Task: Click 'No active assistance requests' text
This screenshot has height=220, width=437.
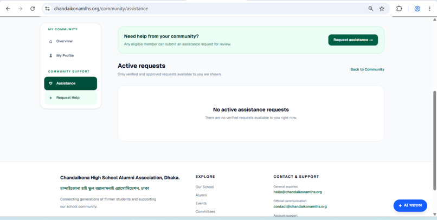Action: point(251,109)
